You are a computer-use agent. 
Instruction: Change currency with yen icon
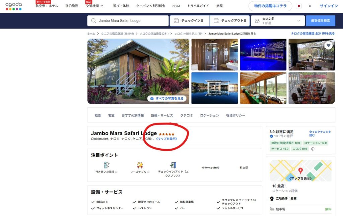(x=310, y=6)
